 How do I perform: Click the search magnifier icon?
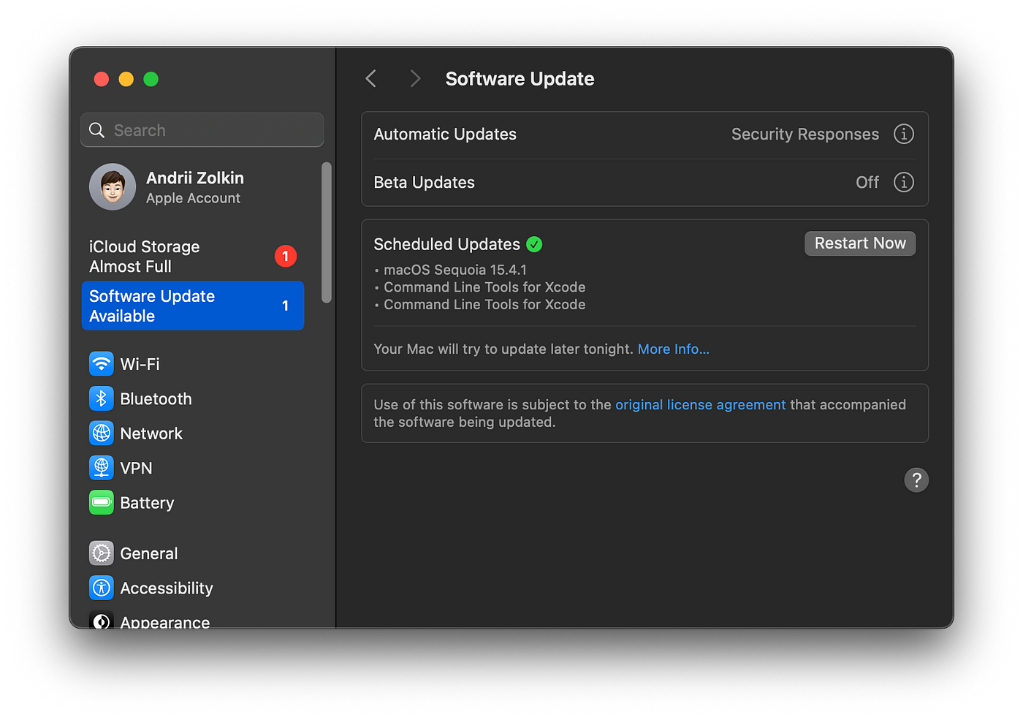pyautogui.click(x=97, y=130)
